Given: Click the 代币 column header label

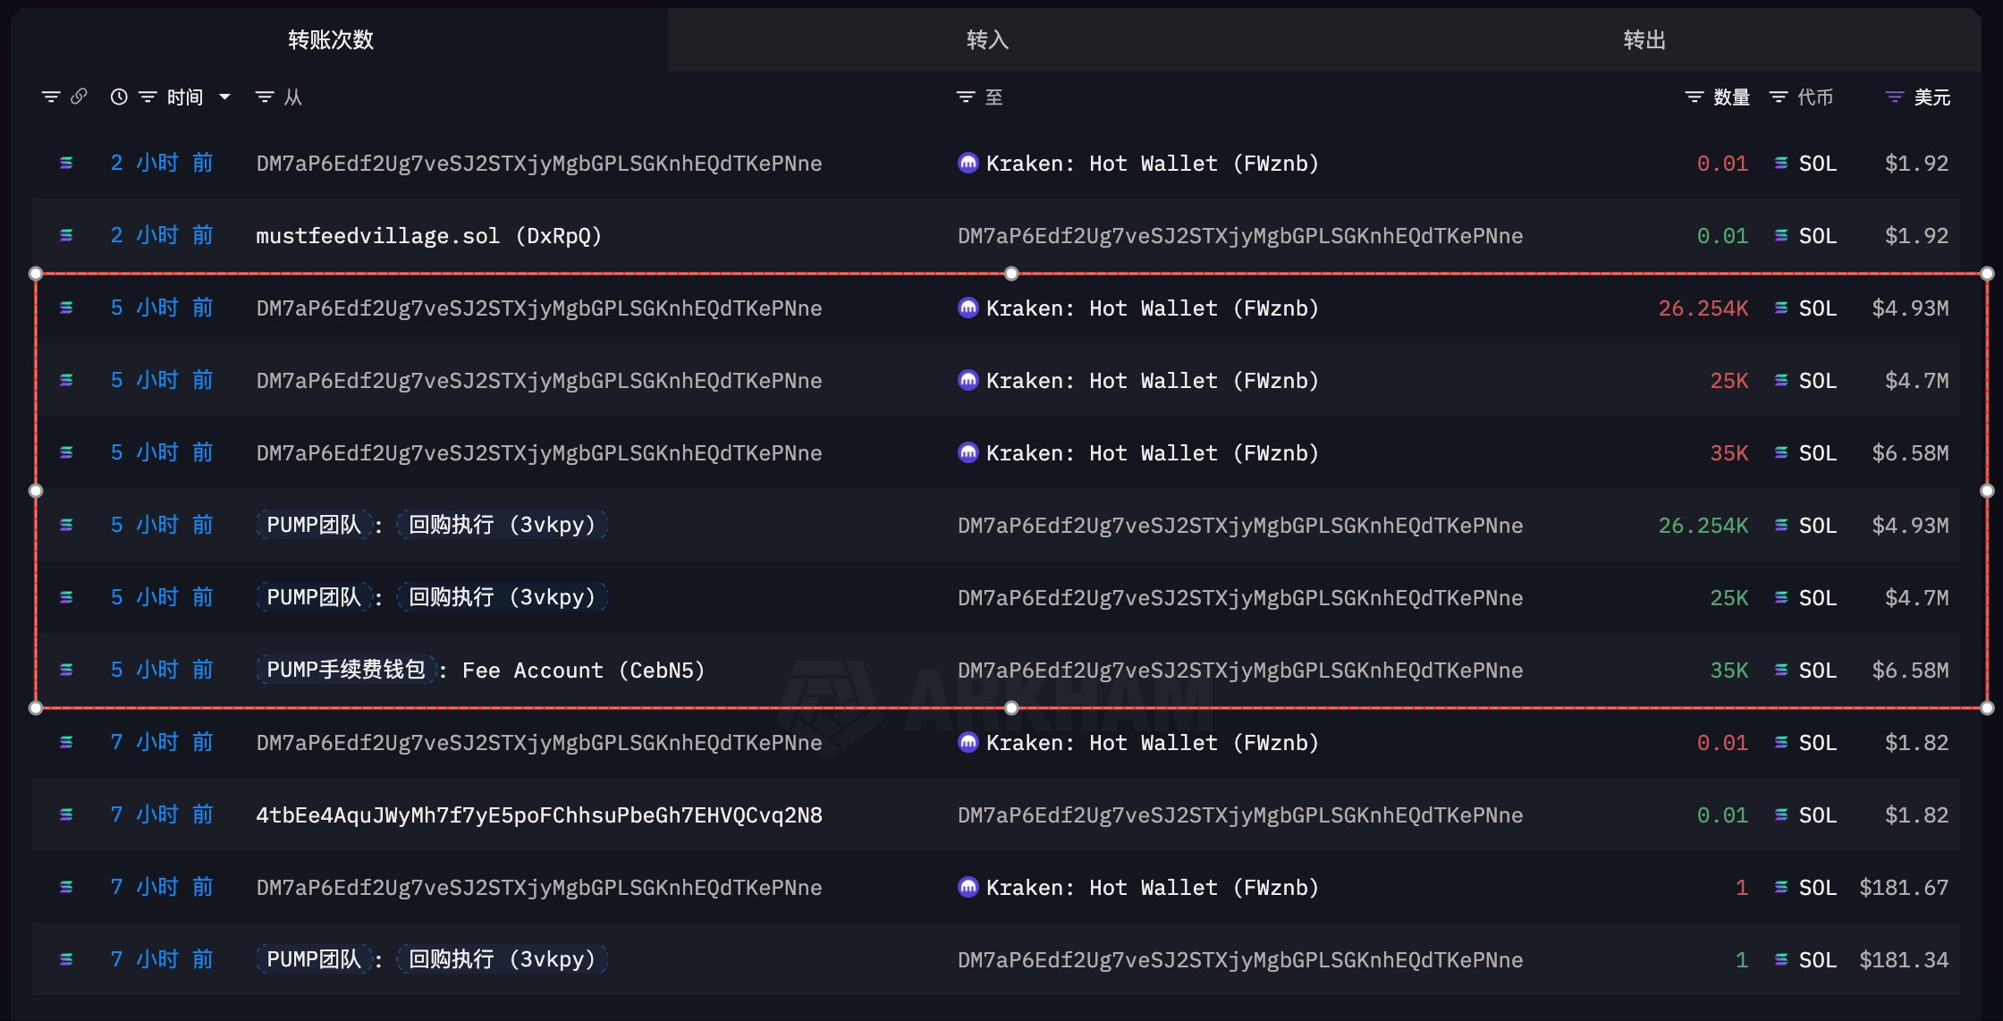Looking at the screenshot, I should click(1815, 97).
